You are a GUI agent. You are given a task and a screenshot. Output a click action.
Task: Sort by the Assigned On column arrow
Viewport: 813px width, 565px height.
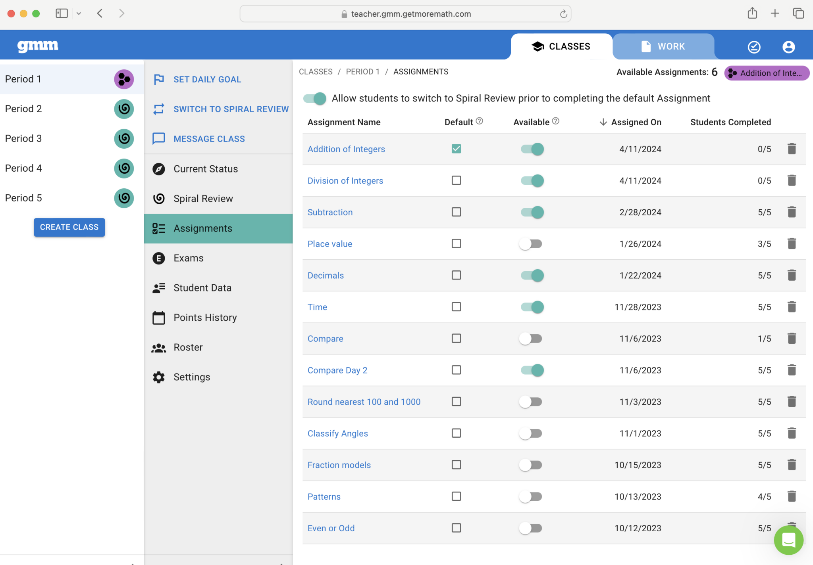pos(603,122)
